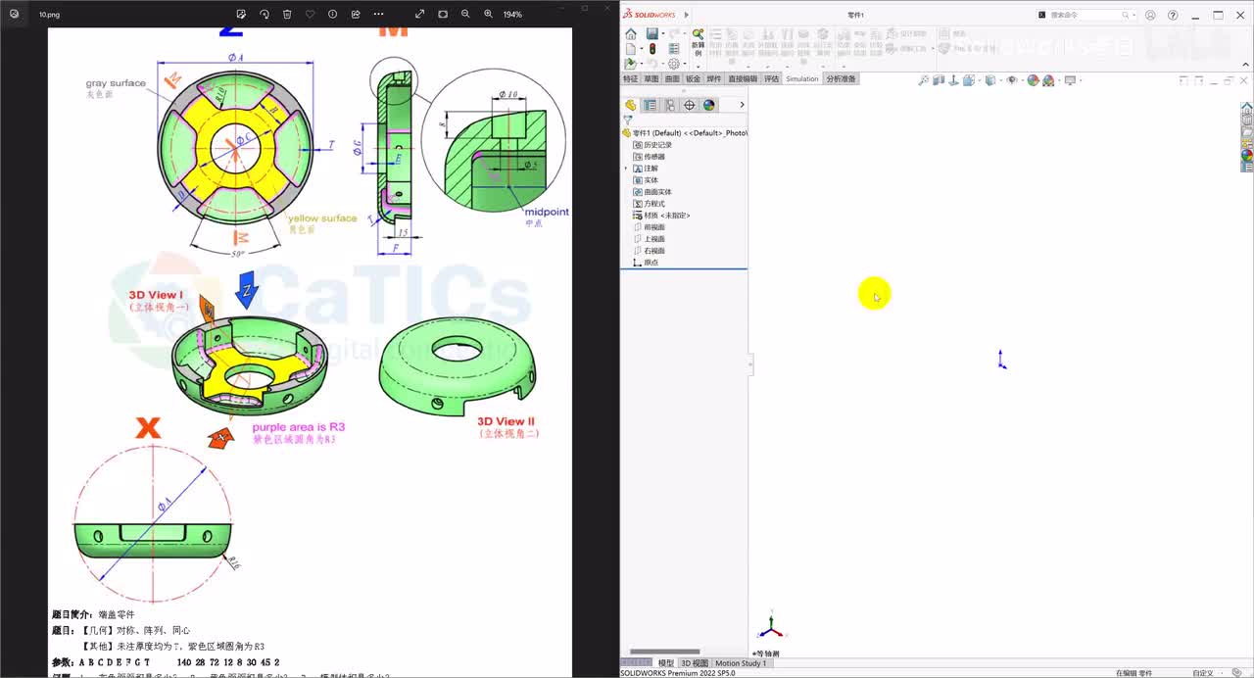Viewport: 1254px width, 678px height.
Task: Save the SolidWorks part
Action: pos(651,34)
